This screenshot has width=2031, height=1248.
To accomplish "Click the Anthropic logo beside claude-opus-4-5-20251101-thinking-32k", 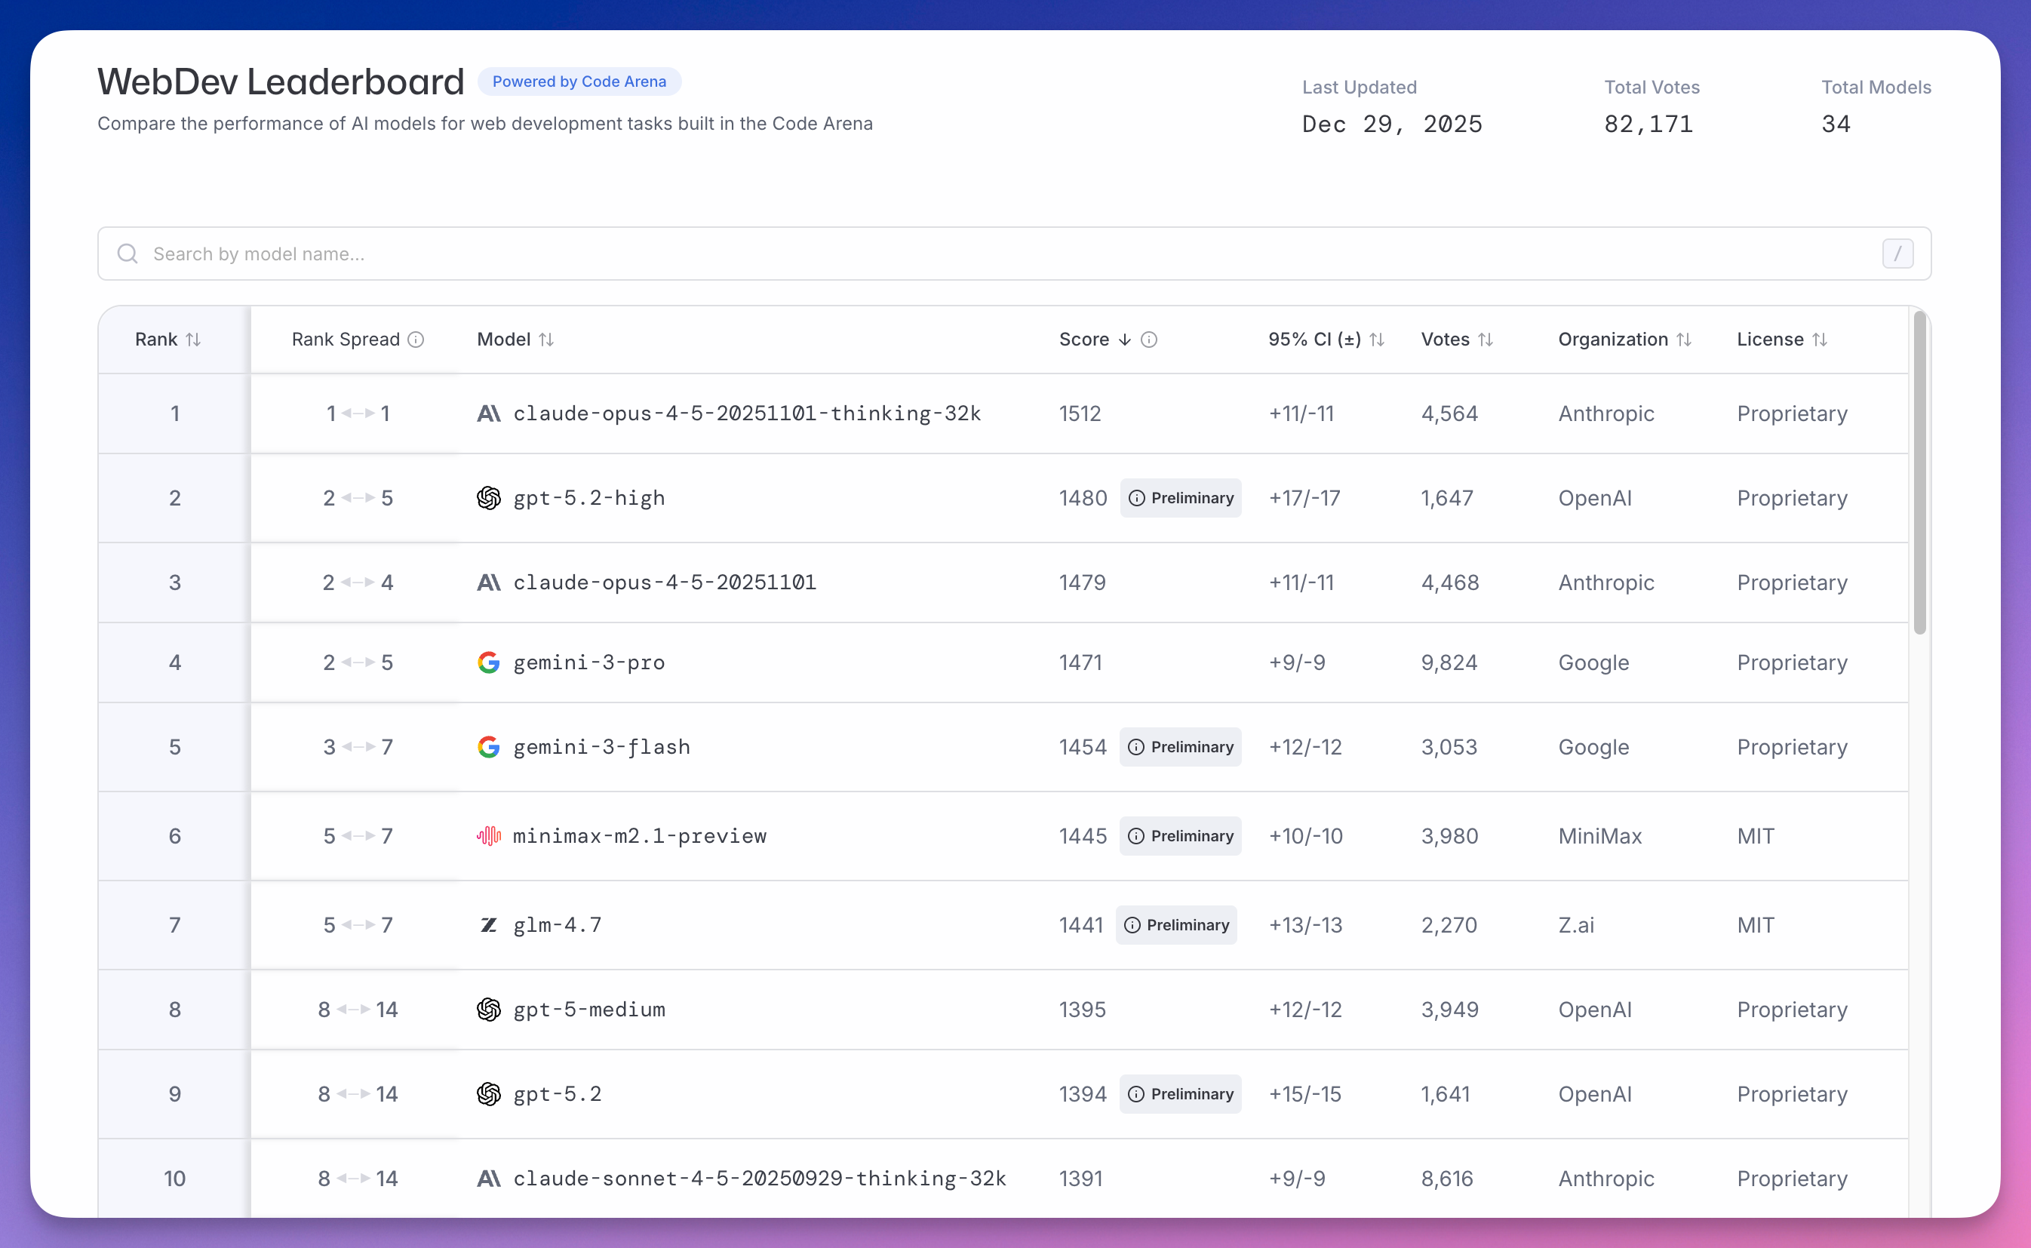I will pyautogui.click(x=489, y=413).
